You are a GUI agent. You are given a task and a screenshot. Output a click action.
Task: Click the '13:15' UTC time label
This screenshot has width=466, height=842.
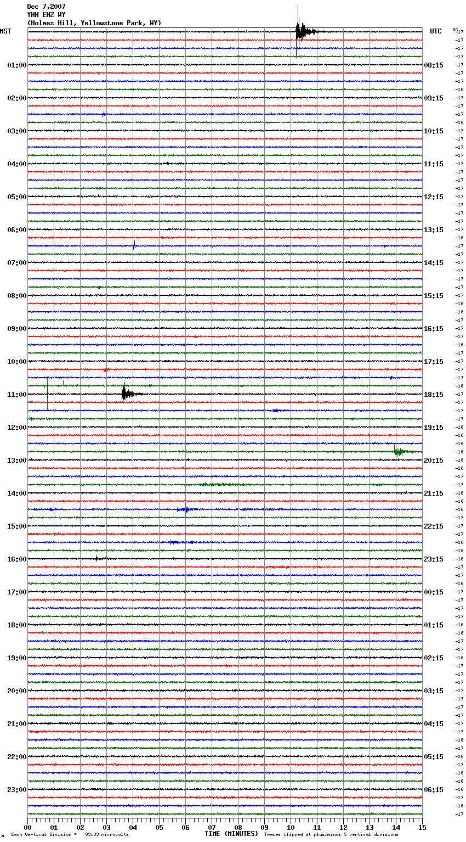(434, 230)
